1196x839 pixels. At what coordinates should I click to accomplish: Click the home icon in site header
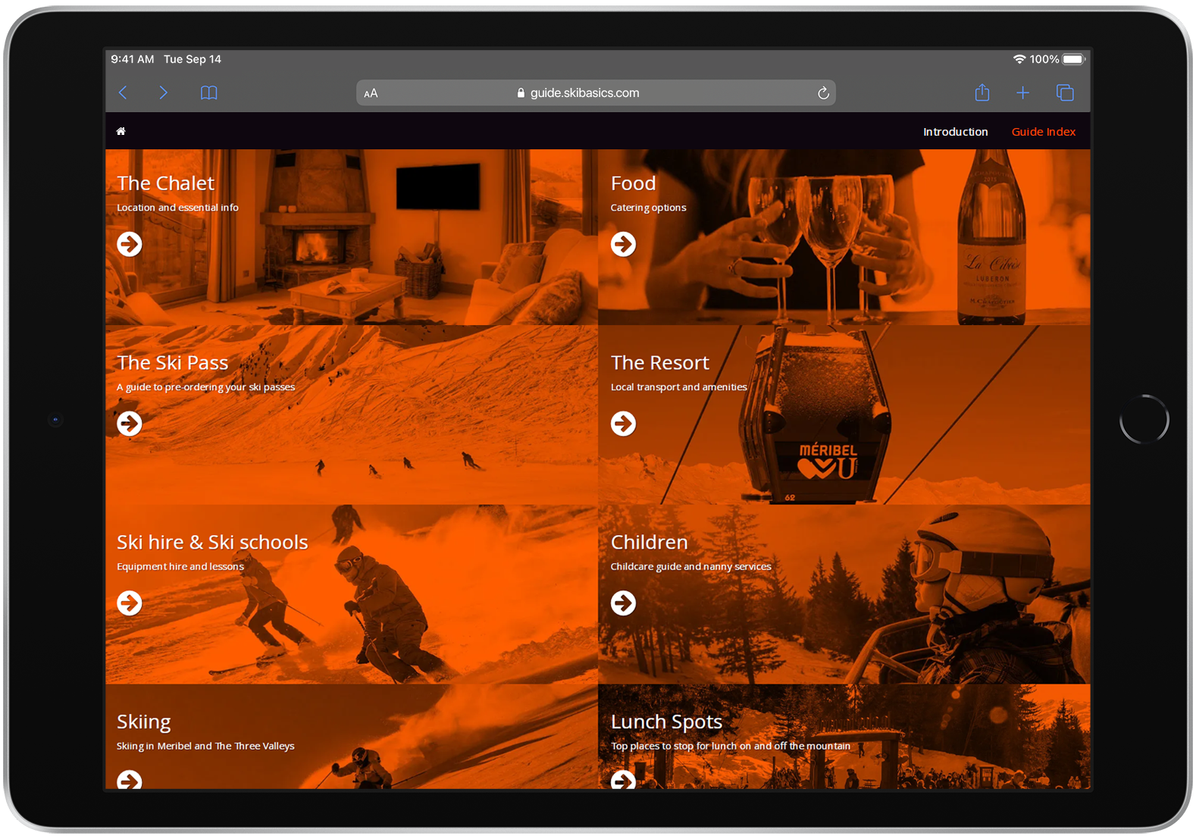pyautogui.click(x=121, y=132)
